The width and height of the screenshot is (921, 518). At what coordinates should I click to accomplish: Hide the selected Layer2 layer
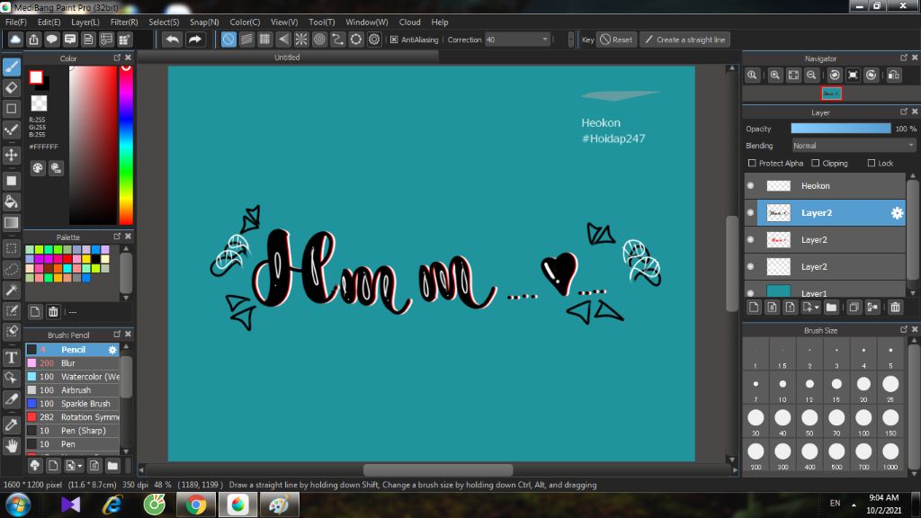(751, 212)
